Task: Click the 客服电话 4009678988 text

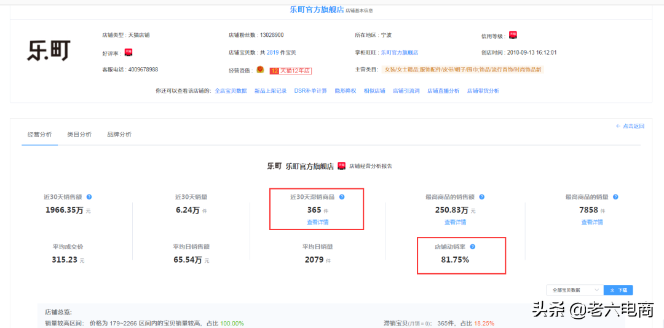Action: 130,69
